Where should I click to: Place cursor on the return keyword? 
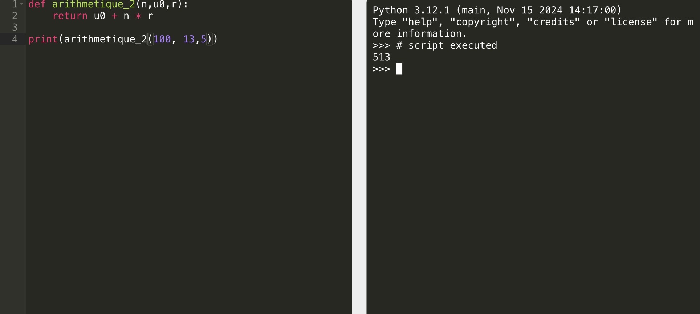(70, 16)
